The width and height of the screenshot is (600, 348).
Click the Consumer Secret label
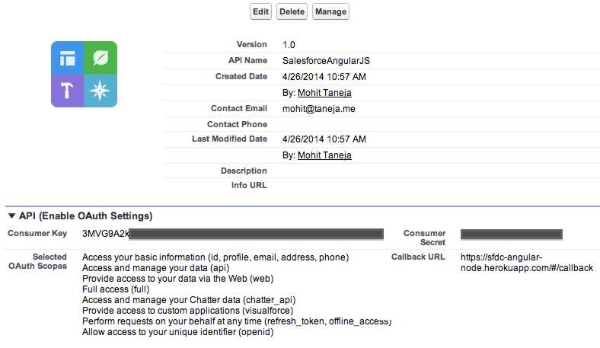(424, 238)
